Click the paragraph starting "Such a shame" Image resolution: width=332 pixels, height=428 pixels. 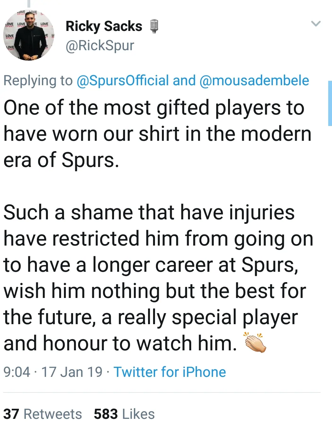(157, 277)
